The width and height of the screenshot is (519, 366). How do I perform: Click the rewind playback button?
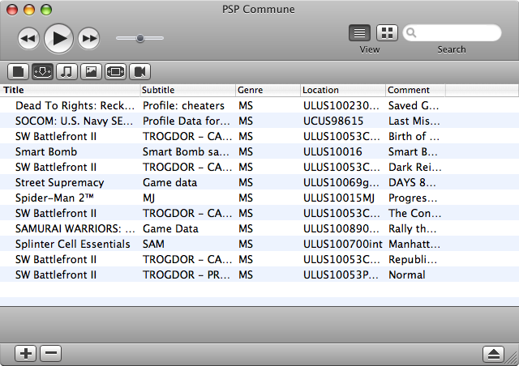click(x=28, y=39)
